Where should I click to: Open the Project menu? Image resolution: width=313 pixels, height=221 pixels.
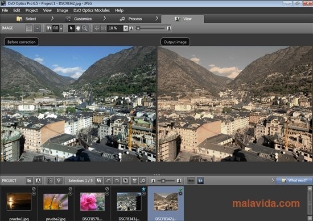(31, 11)
